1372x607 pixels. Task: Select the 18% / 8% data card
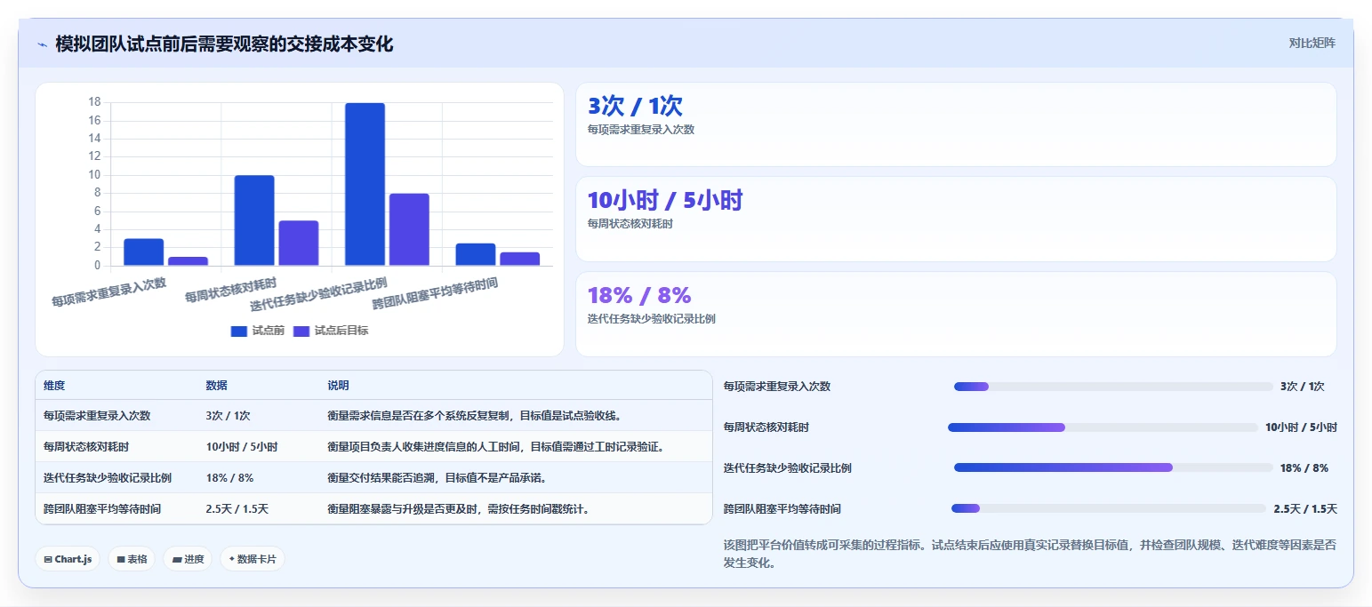click(x=956, y=314)
